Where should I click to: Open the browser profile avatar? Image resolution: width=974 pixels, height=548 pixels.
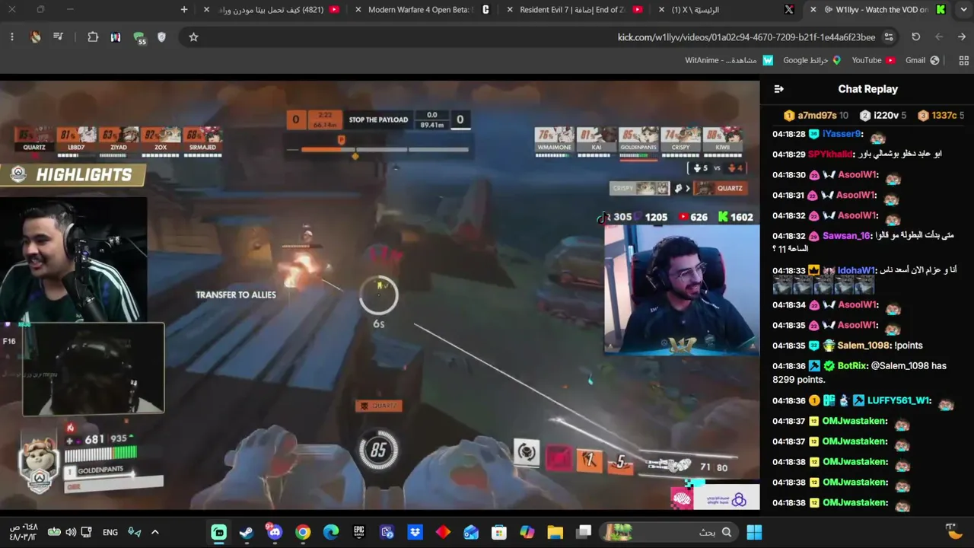coord(35,37)
